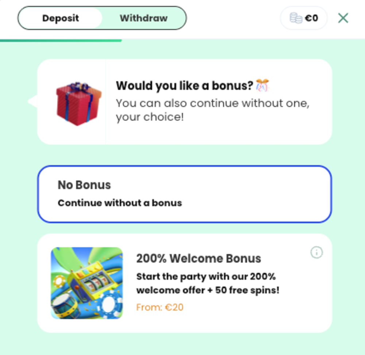The image size is (365, 355).
Task: Click the No Bonus heading
Action: 84,185
